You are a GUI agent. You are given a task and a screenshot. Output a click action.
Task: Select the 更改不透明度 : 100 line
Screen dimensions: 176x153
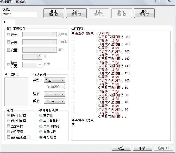114,80
